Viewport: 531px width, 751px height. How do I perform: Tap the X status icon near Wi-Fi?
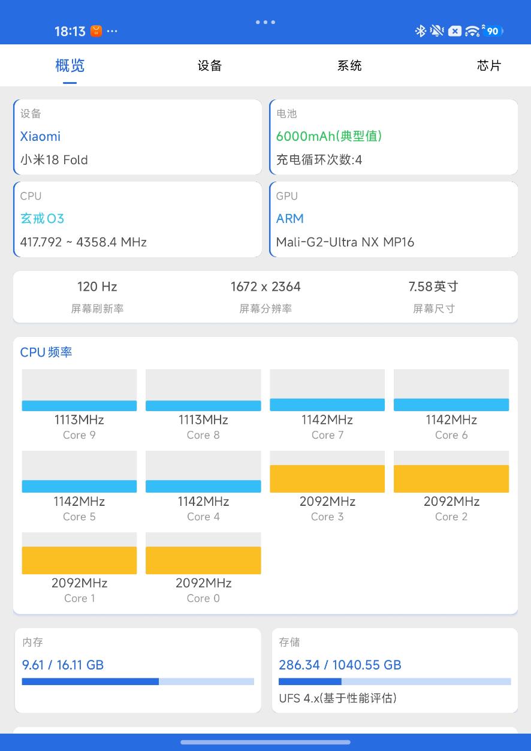(x=455, y=31)
